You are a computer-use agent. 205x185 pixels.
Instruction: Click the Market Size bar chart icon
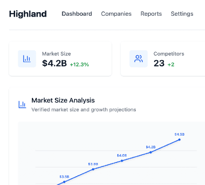[x=27, y=59]
